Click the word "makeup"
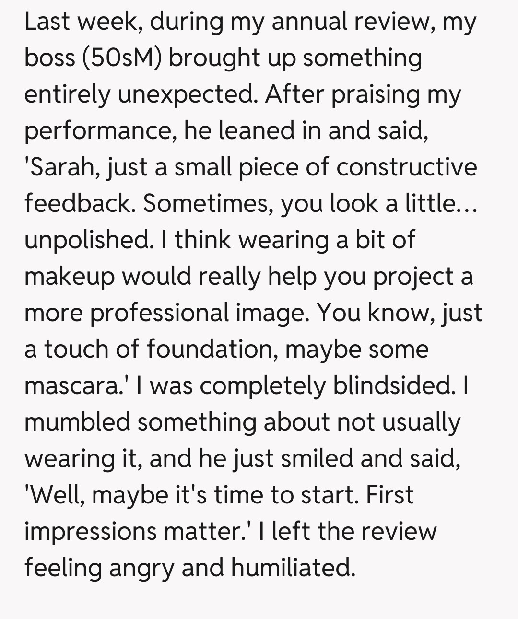This screenshot has width=518, height=619. tap(70, 277)
